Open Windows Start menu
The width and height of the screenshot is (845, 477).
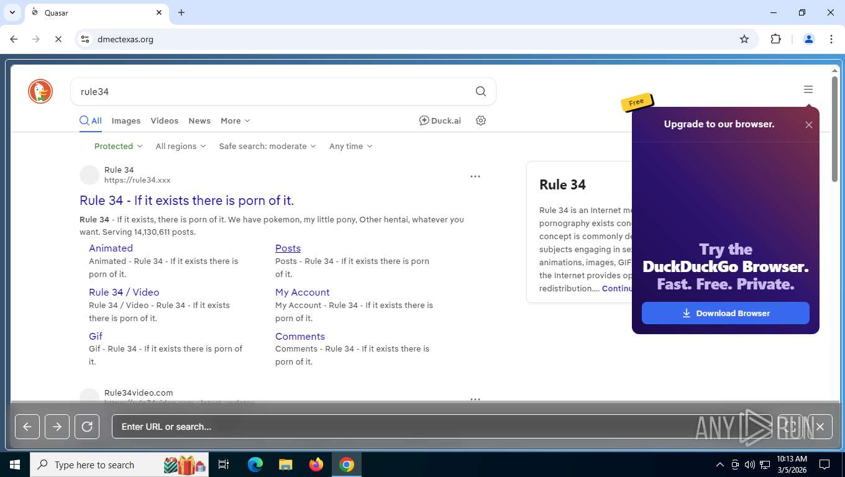click(x=15, y=465)
